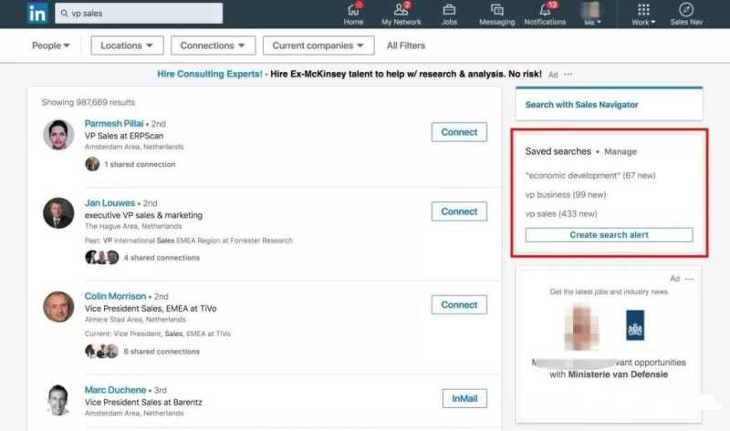Screen dimensions: 730x431
Task: Open Marc Duchene's profile name link
Action: 116,390
